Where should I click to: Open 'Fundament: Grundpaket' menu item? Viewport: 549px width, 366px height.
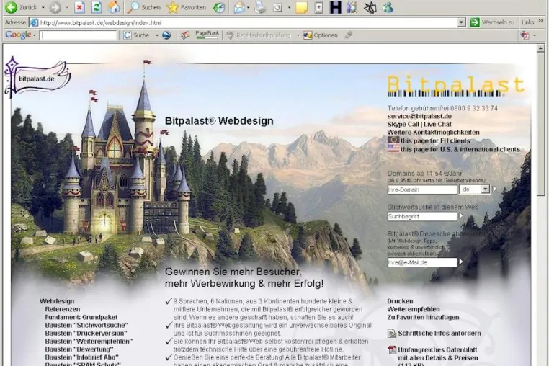click(81, 317)
